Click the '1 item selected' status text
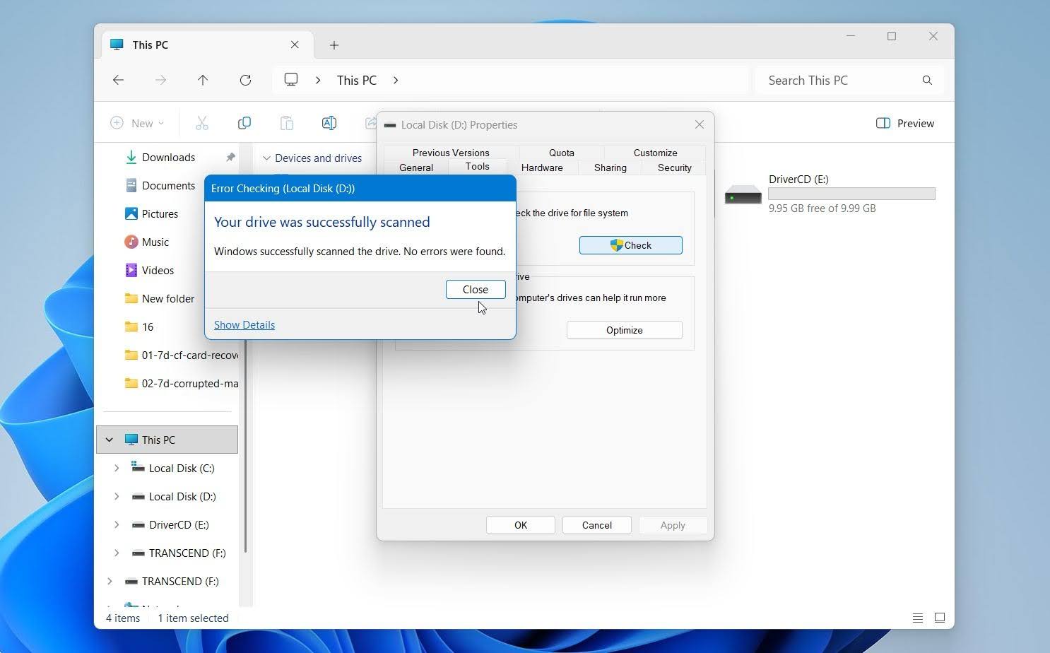 (x=193, y=618)
